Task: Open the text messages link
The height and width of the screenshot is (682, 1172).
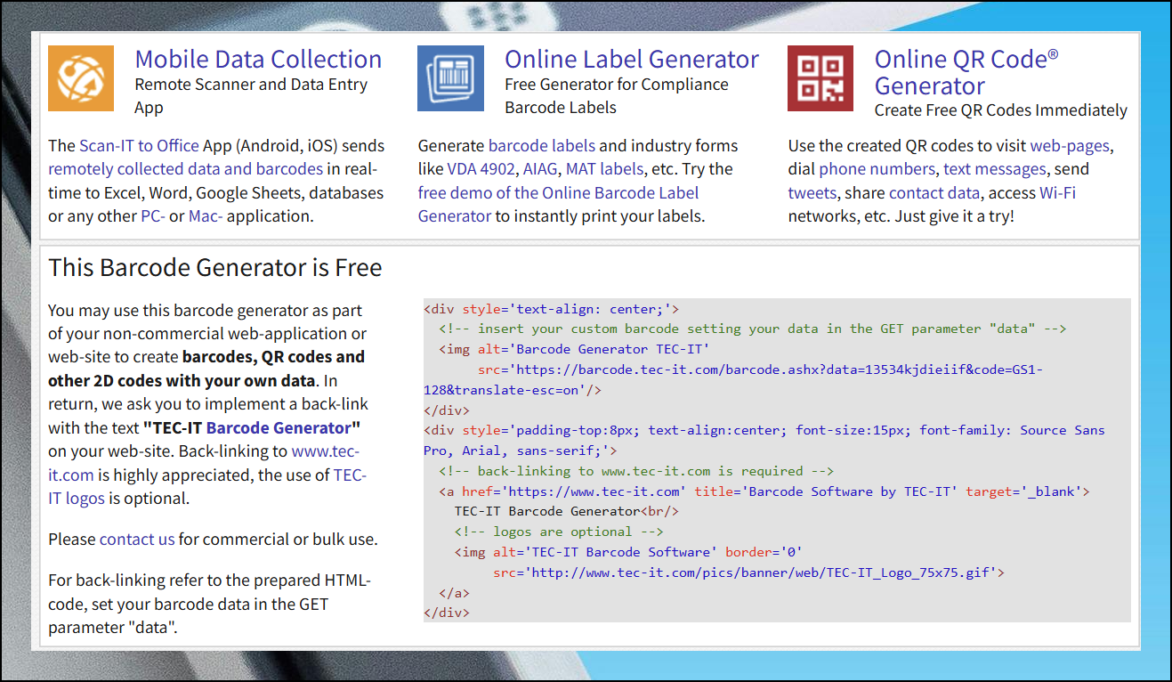Action: click(x=995, y=169)
